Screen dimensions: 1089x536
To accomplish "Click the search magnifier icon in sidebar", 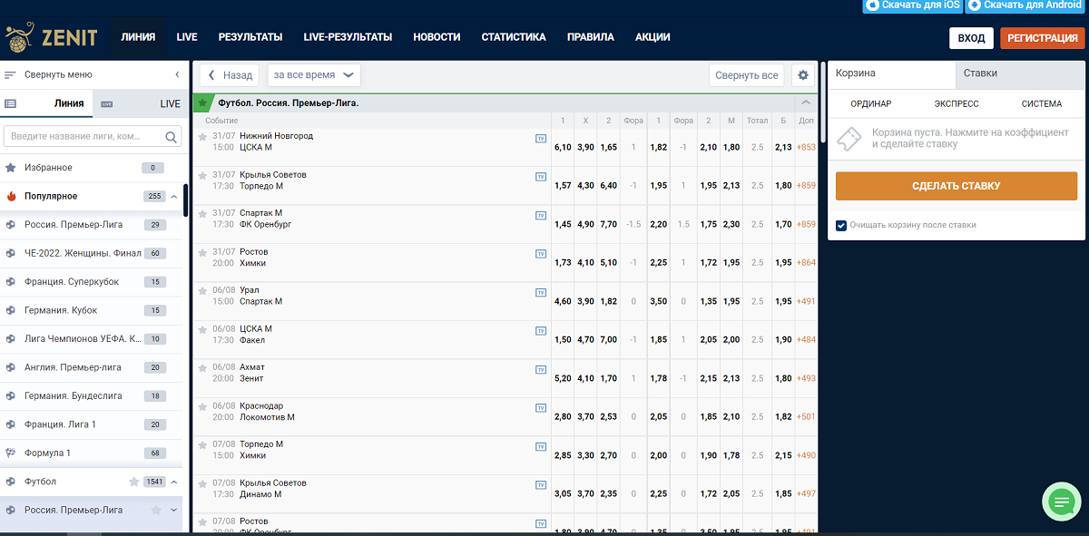I will (x=172, y=137).
